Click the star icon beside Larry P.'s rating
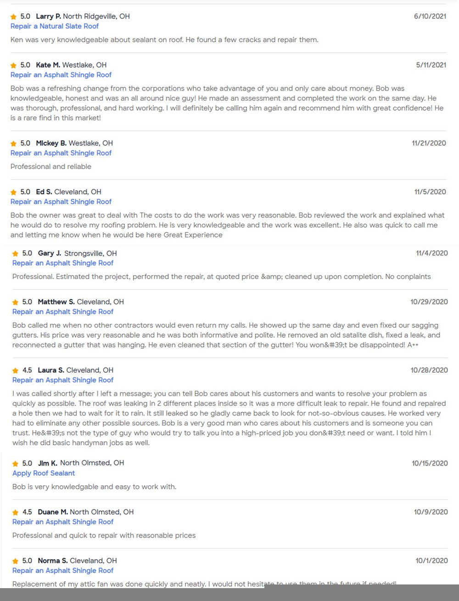This screenshot has height=601, width=459. 14,17
